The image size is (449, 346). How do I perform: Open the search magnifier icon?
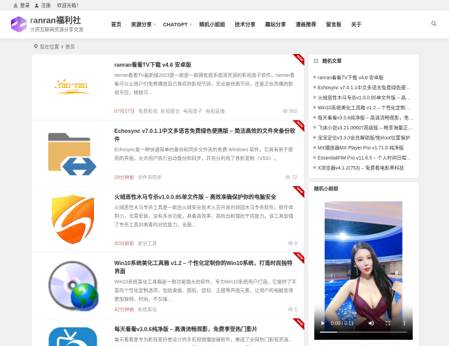click(x=434, y=24)
